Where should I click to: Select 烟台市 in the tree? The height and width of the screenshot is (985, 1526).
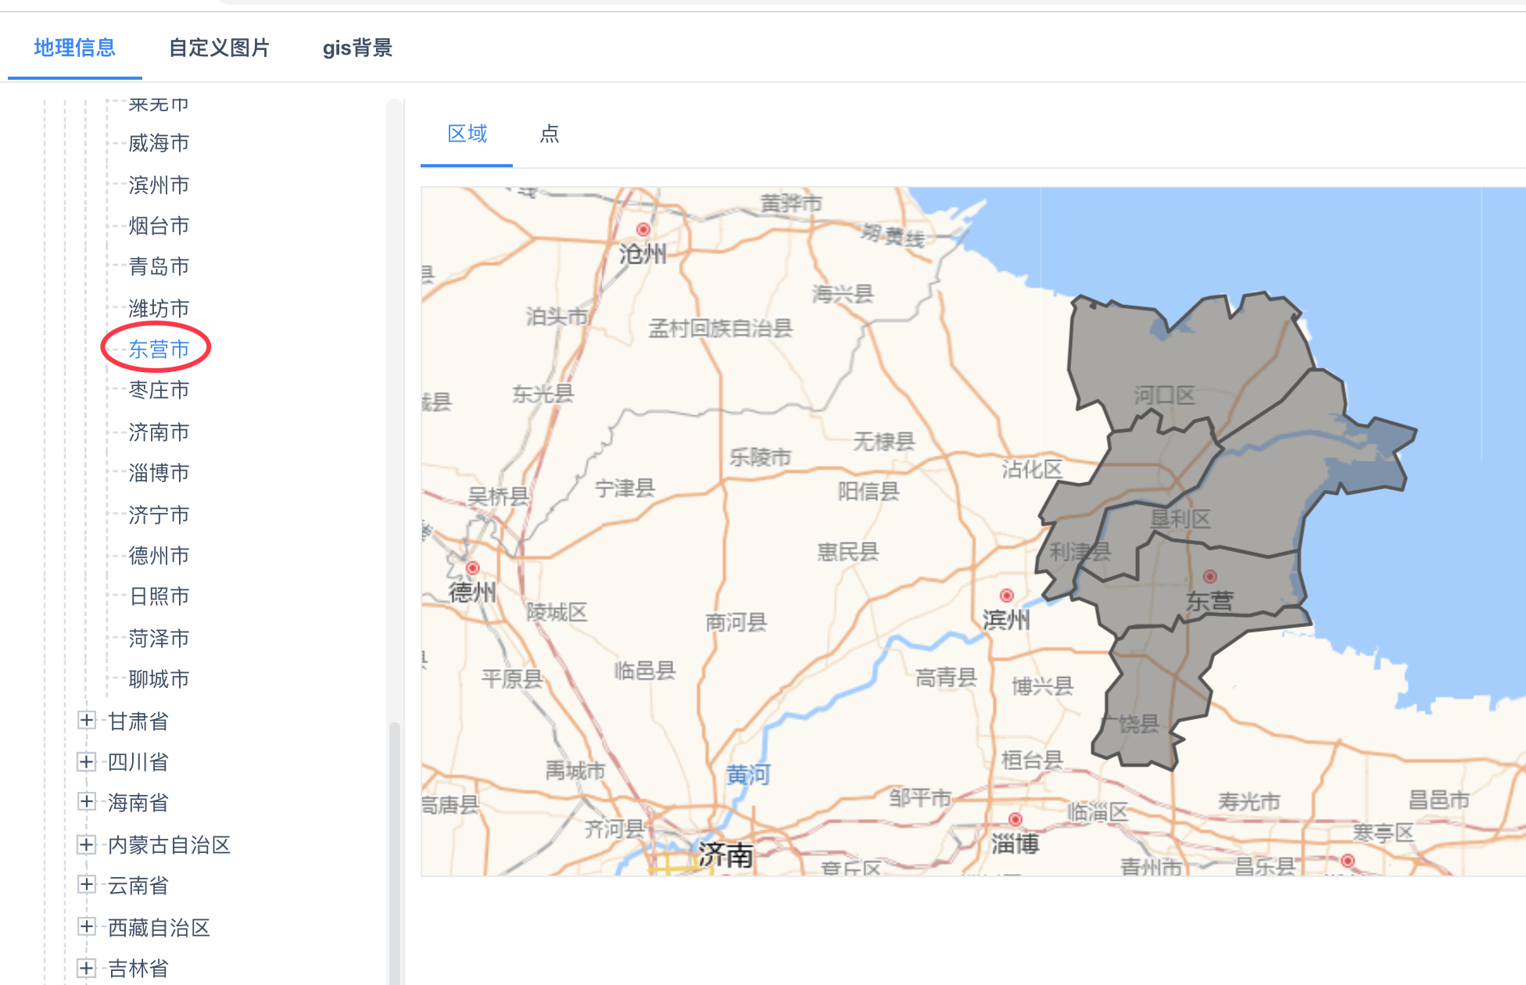[159, 226]
